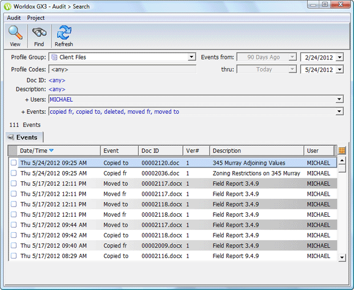The width and height of the screenshot is (354, 290).
Task: Click the Worldox logo in title bar
Action: 7,5
